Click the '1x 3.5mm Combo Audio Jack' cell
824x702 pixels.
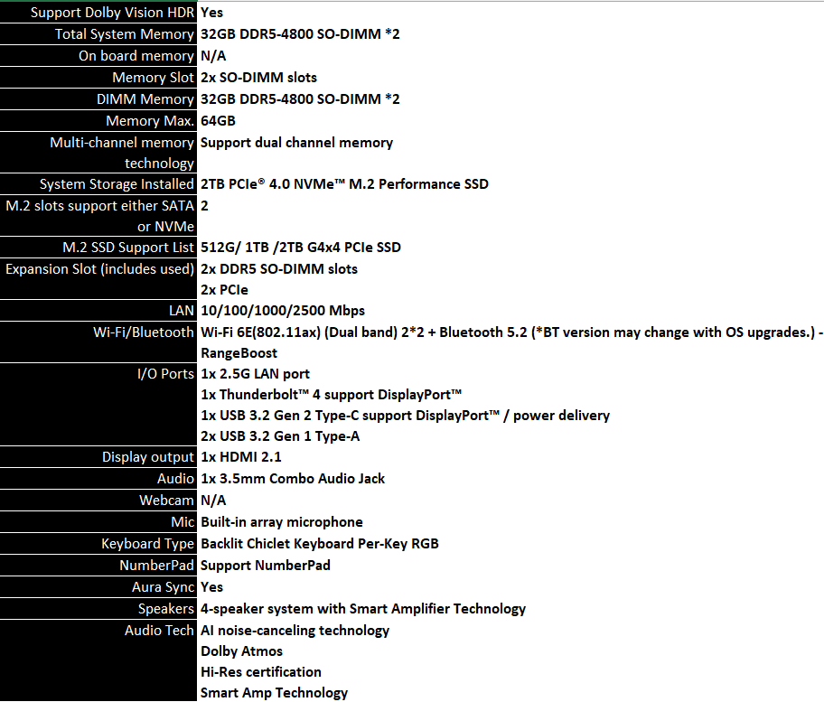click(293, 479)
